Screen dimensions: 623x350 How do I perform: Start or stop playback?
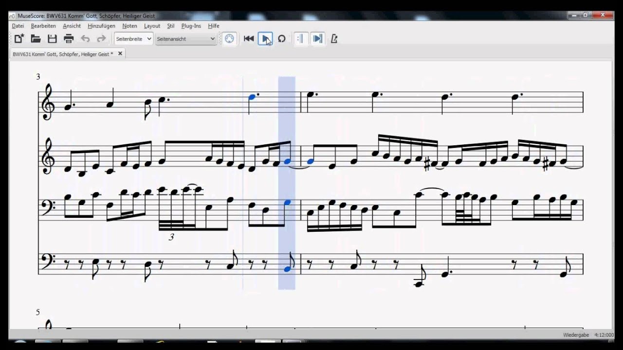(x=265, y=39)
